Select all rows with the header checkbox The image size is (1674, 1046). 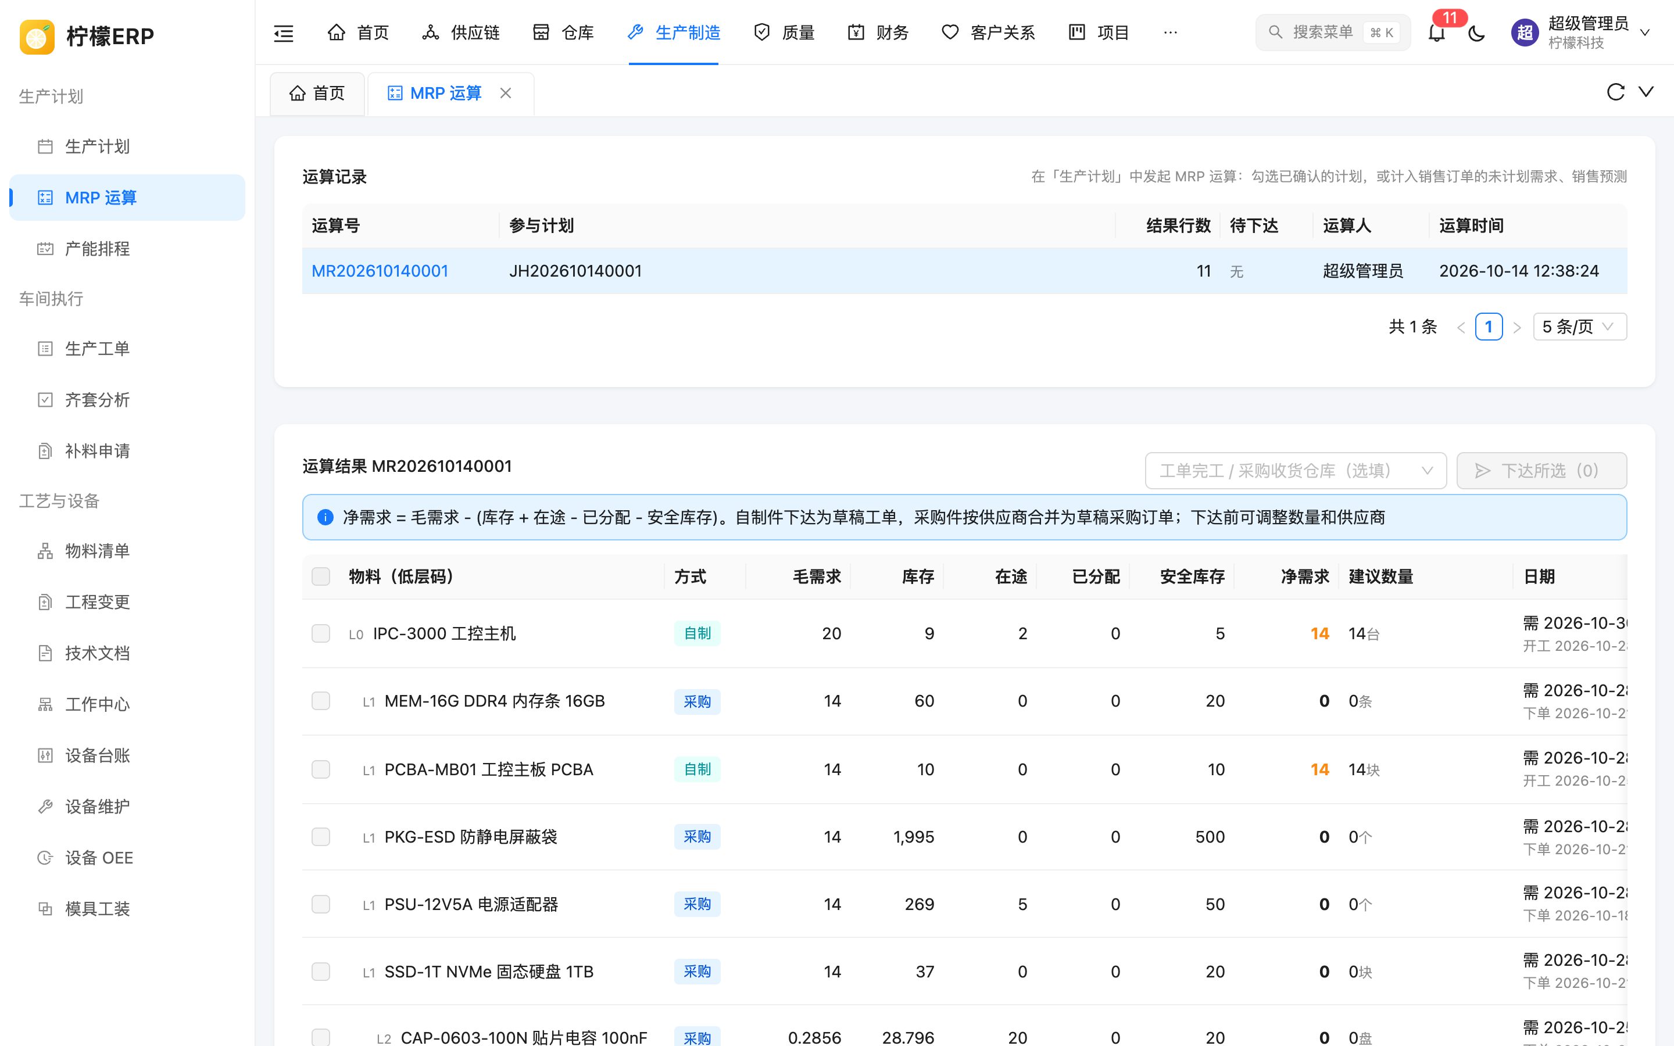(321, 576)
